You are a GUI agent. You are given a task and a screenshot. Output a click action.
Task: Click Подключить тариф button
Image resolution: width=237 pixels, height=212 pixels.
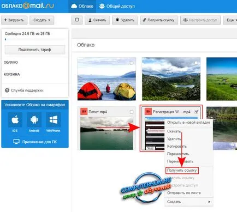pos(35,50)
